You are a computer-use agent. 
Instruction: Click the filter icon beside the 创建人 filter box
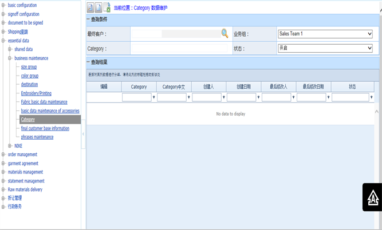coord(223,98)
